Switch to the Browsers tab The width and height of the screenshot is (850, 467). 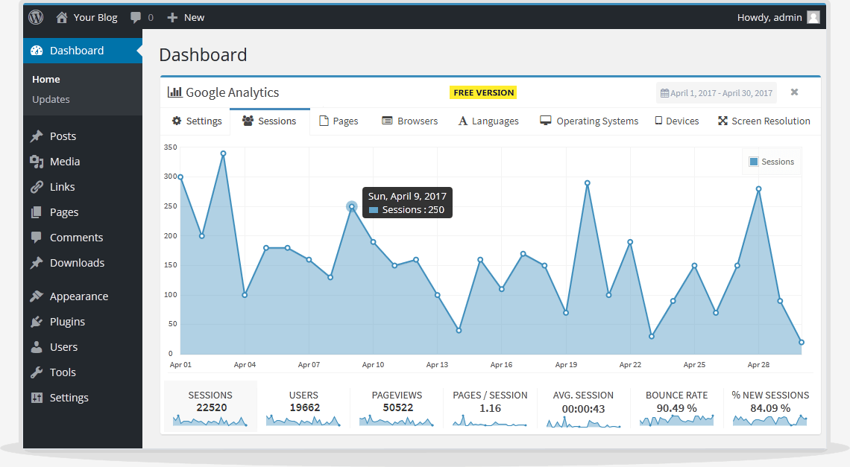pos(410,121)
